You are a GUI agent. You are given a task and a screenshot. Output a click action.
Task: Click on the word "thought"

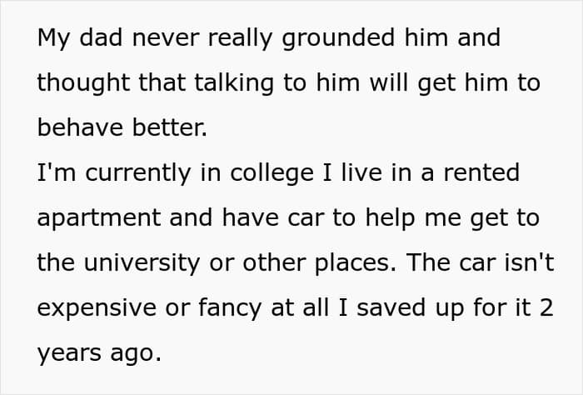[82, 82]
